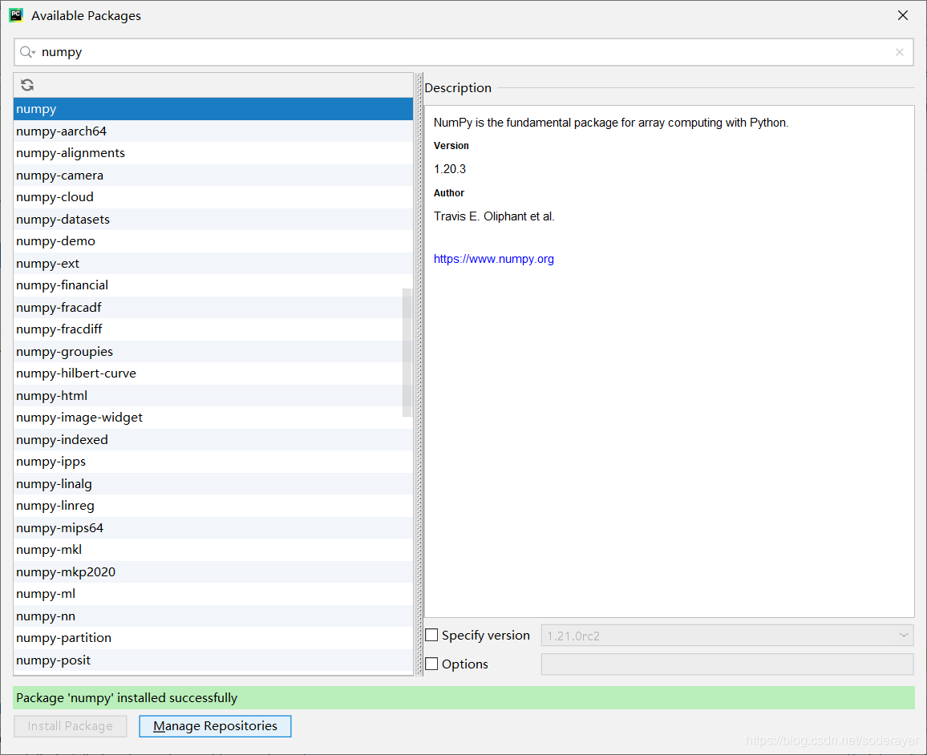
Task: Enable the Options checkbox
Action: 431,664
